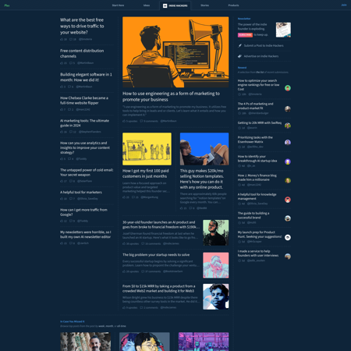
Task: Open 'How I got my first 100 paid customers'
Action: tap(146, 173)
